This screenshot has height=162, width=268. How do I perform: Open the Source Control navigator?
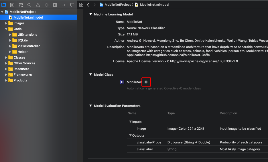12,5
